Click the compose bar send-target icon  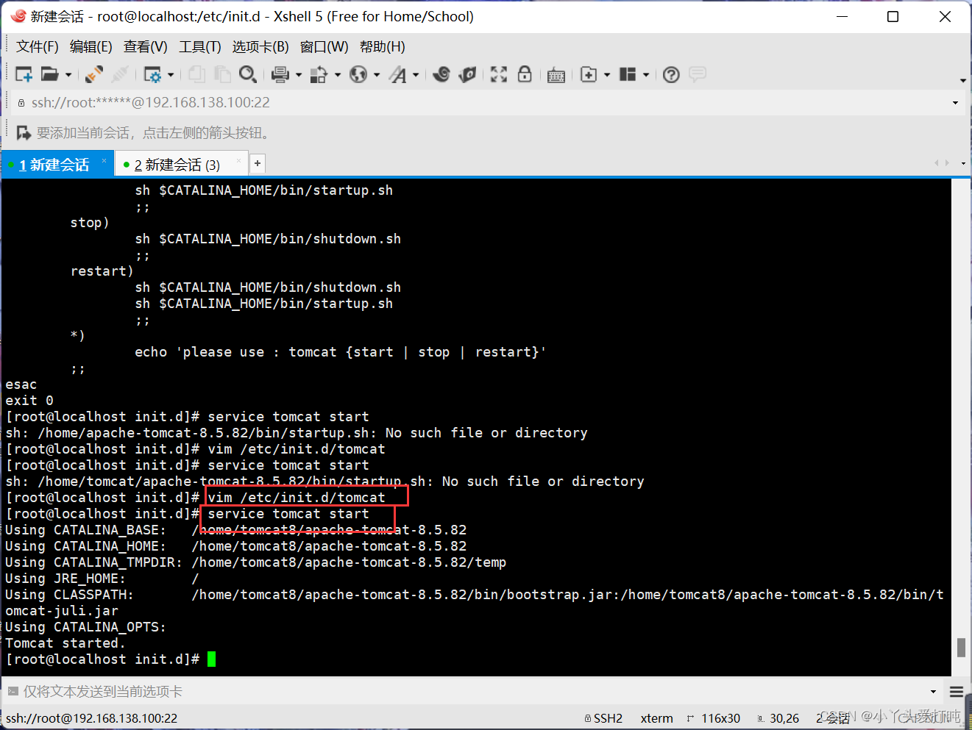pyautogui.click(x=13, y=691)
